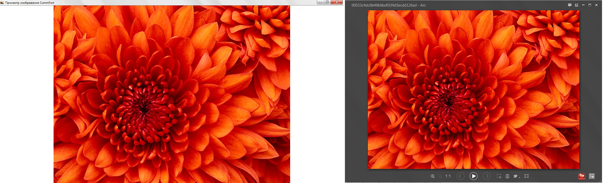This screenshot has width=611, height=183.
Task: Open the favorites collection panel icon
Action: (x=592, y=176)
